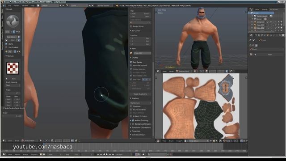Screen dimensions: 286x161
Task: Click the 3D viewport editor type icon bottom-left
Action: (x=4, y=141)
